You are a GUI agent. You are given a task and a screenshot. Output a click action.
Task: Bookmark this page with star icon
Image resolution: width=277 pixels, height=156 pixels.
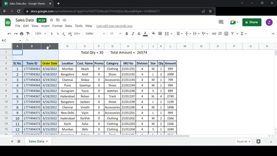click(x=210, y=11)
